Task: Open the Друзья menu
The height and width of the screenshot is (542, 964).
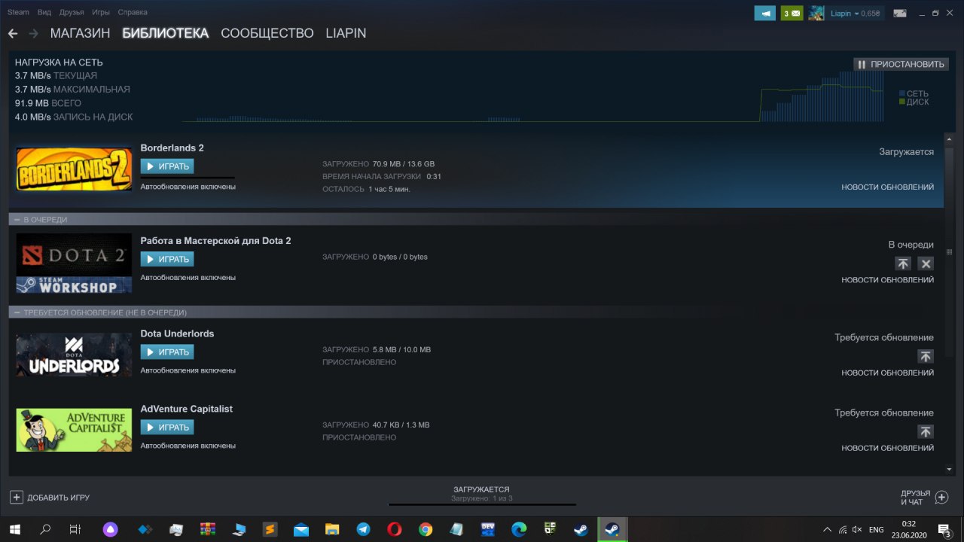Action: [x=72, y=13]
